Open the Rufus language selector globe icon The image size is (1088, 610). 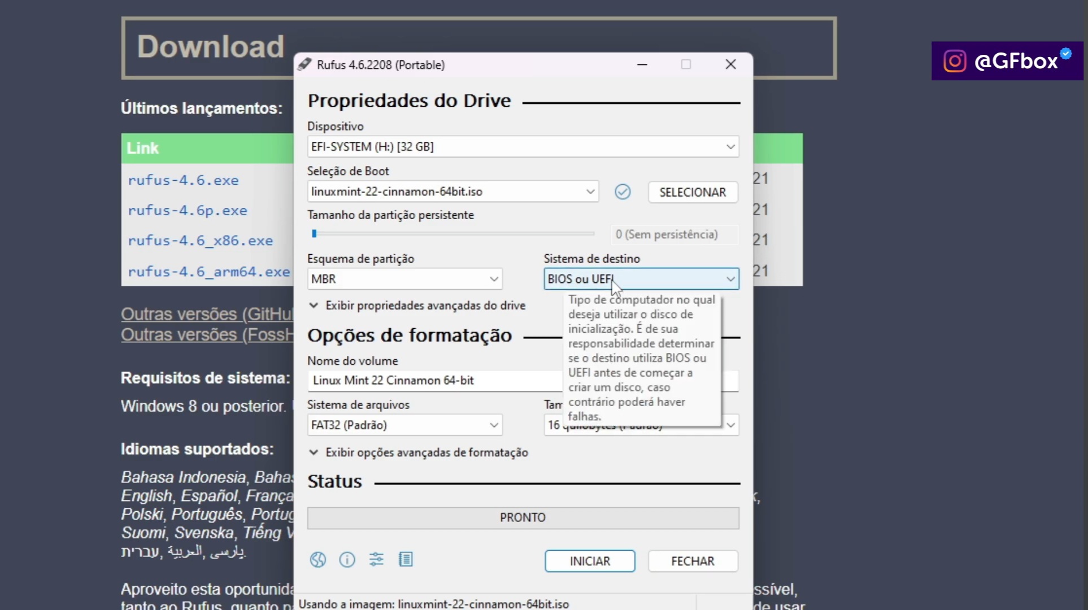click(317, 560)
